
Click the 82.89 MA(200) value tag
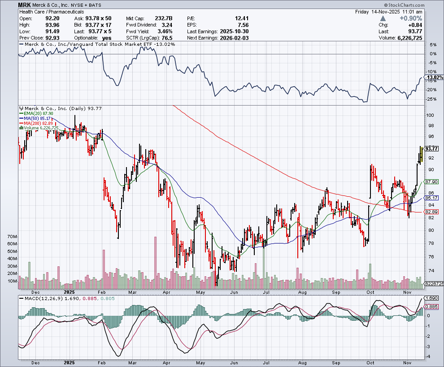[x=431, y=212]
